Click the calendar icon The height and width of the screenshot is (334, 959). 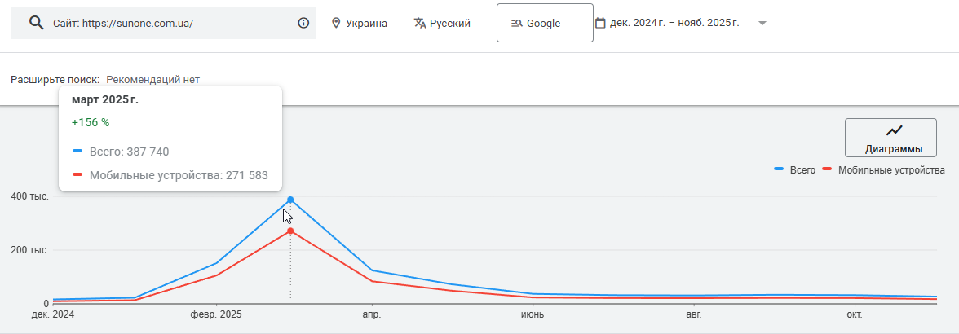coord(600,23)
